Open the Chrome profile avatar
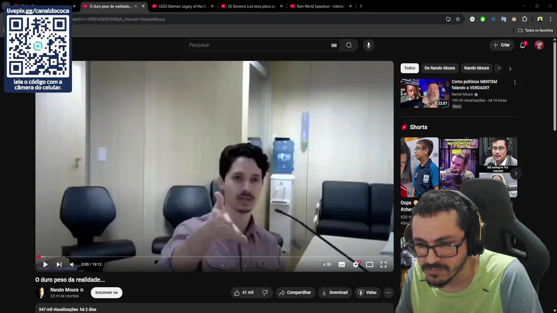 [540, 19]
